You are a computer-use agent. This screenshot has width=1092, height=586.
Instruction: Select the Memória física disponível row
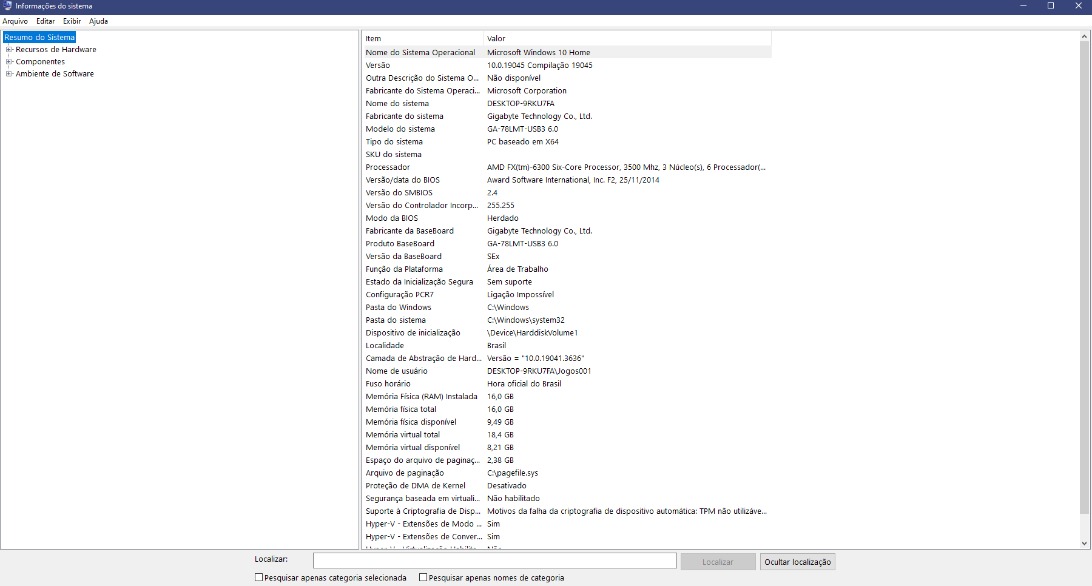567,422
